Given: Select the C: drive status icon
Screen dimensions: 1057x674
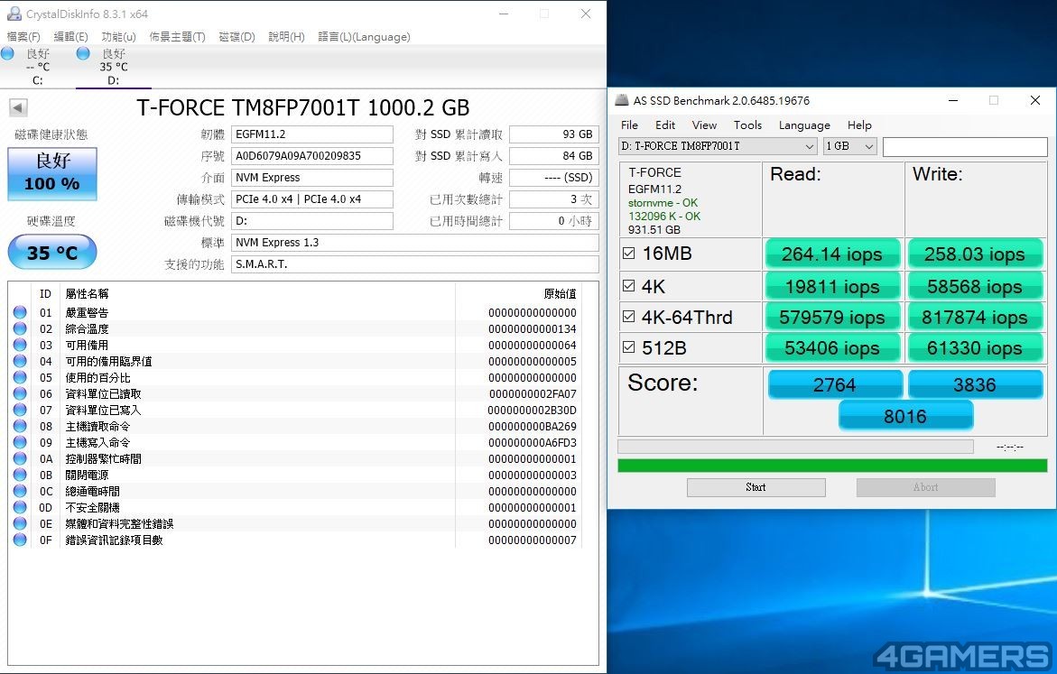Looking at the screenshot, I should pos(7,53).
